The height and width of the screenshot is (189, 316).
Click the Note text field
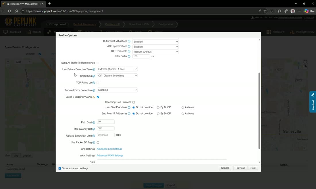(162, 162)
